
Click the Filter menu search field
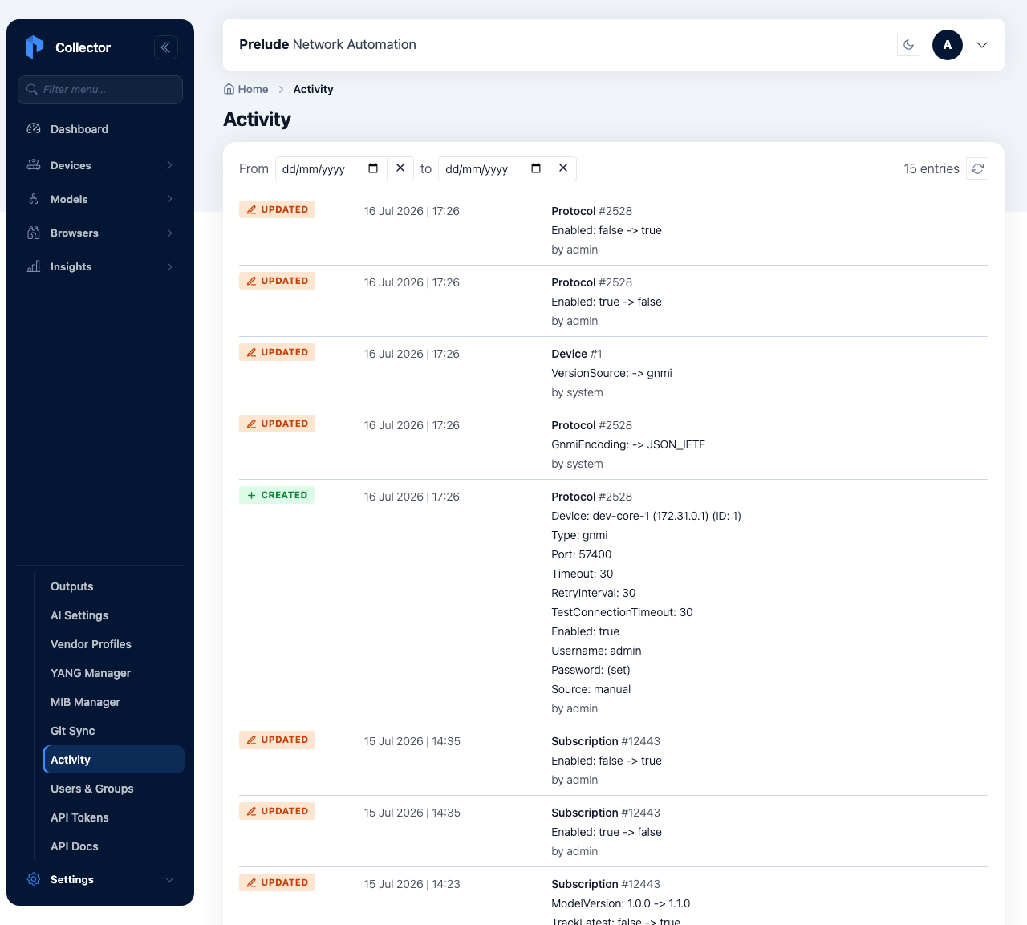tap(100, 89)
